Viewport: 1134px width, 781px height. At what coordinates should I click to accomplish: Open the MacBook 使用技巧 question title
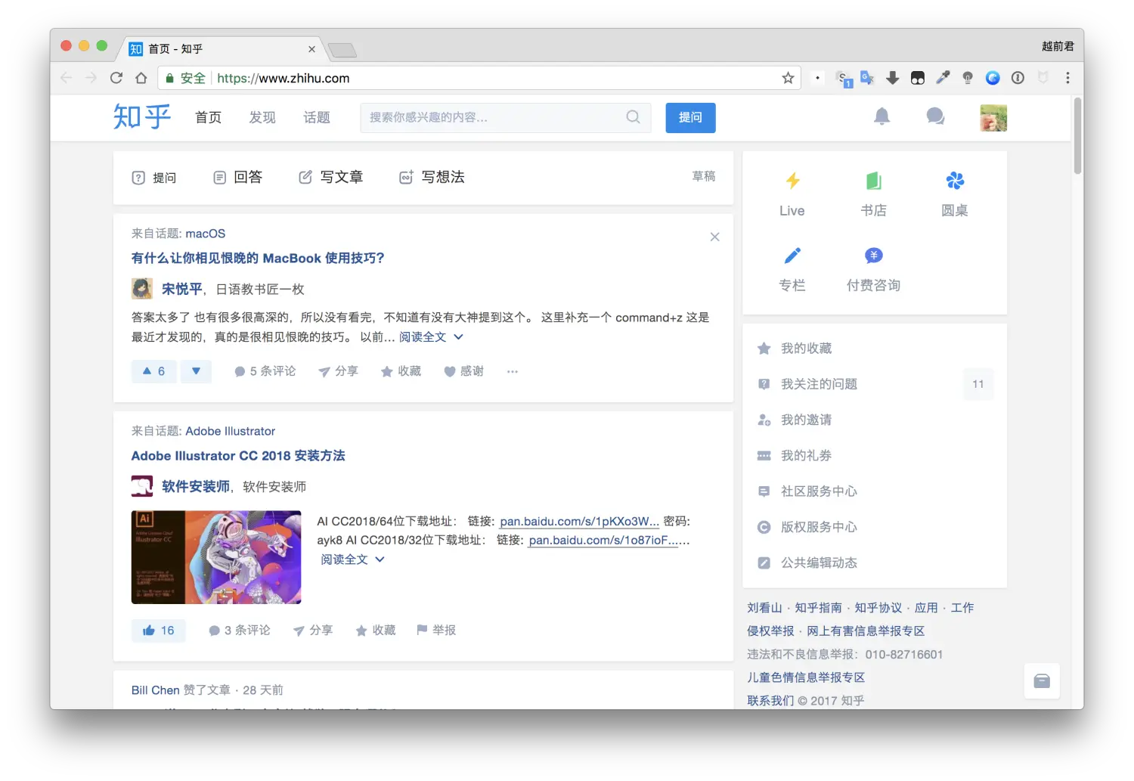click(x=258, y=258)
